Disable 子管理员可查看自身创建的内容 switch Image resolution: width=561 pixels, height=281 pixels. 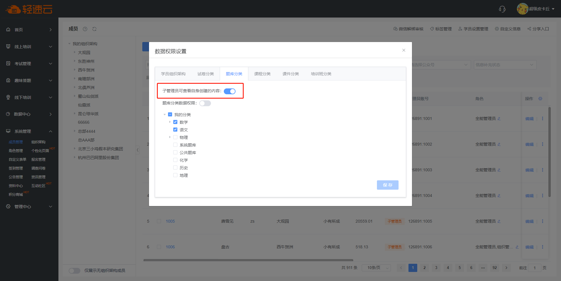coord(230,91)
